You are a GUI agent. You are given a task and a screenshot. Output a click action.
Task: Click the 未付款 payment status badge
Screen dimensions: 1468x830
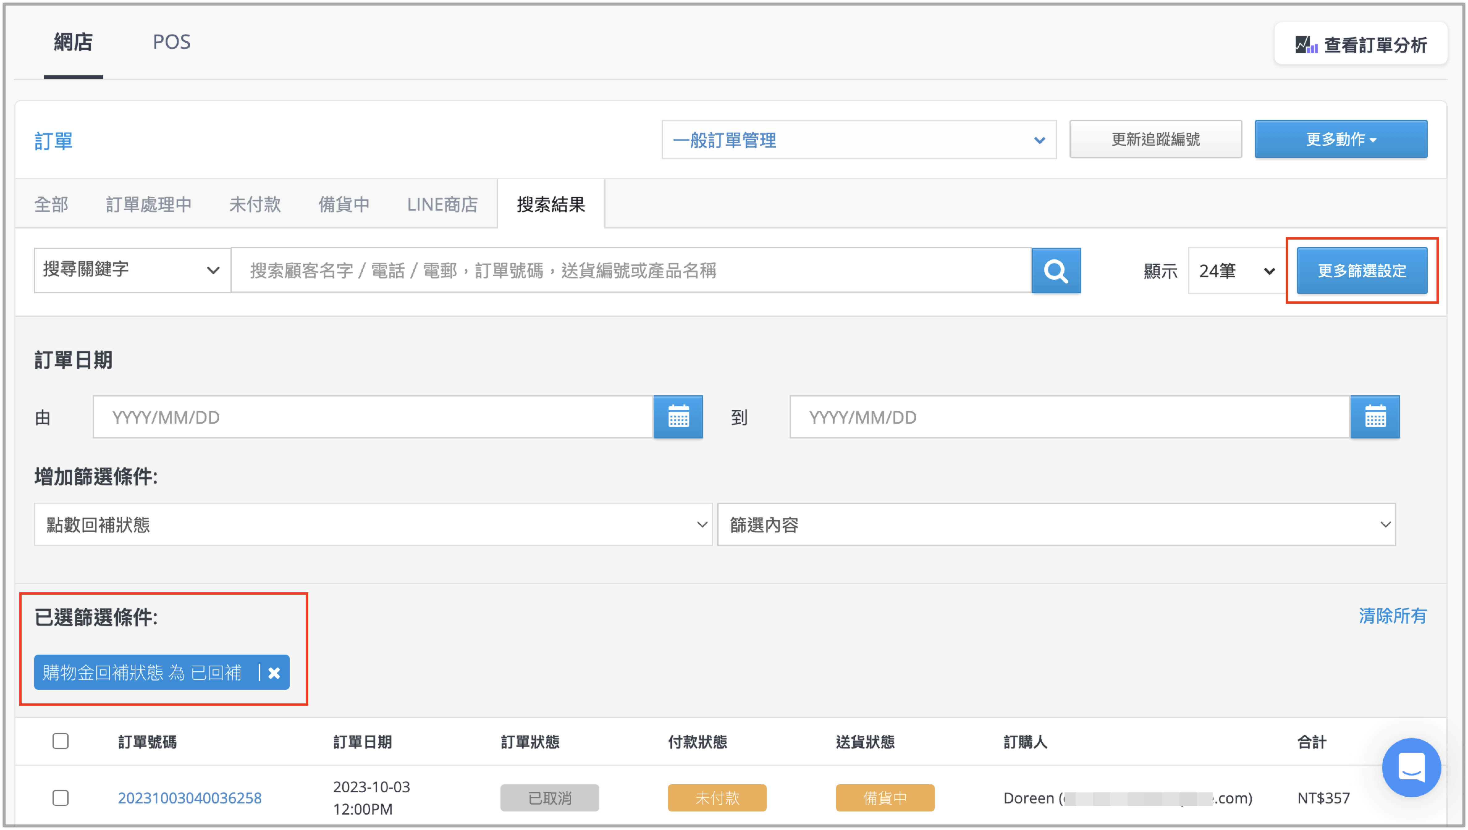(717, 798)
